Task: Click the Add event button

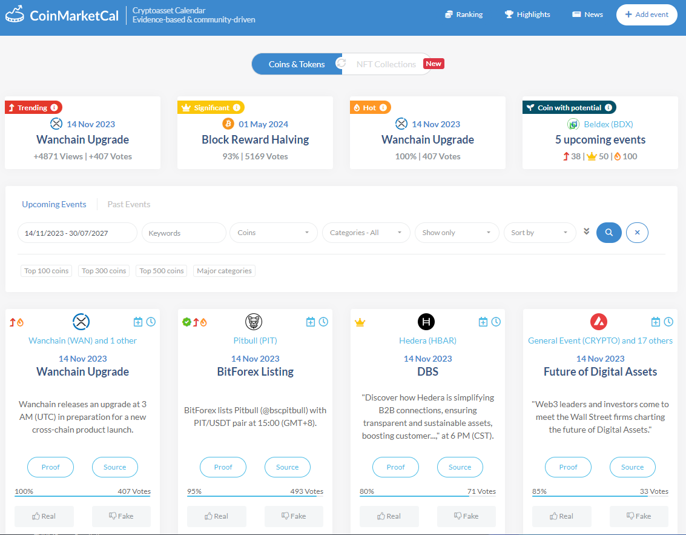Action: (x=647, y=15)
